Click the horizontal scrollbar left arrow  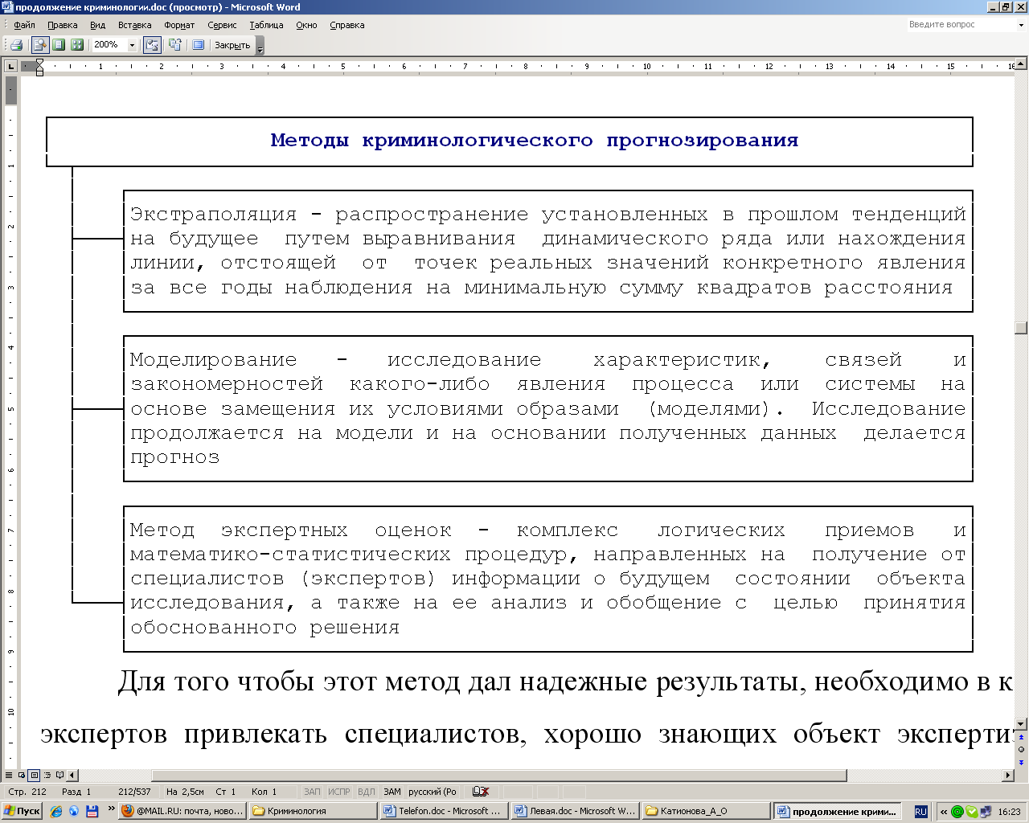click(72, 776)
